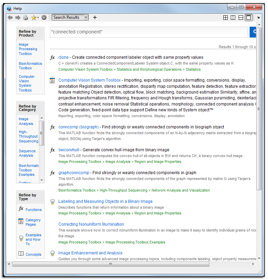Open the conncomp (biograph) result
This screenshot has width=268, height=280.
(x=79, y=127)
